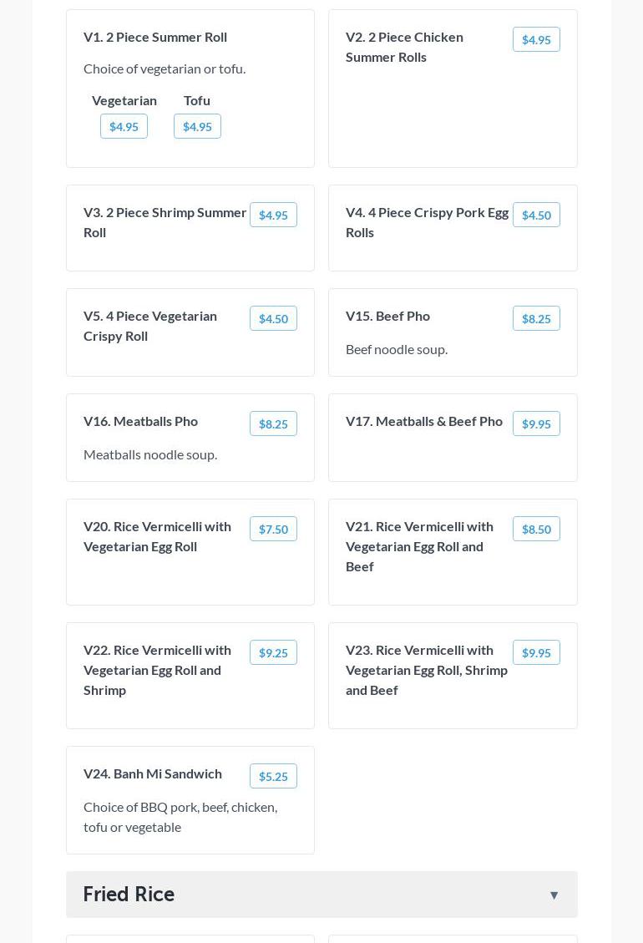Click V2. 2 Piece Chicken Summer Rolls title
The width and height of the screenshot is (643, 943).
point(404,47)
